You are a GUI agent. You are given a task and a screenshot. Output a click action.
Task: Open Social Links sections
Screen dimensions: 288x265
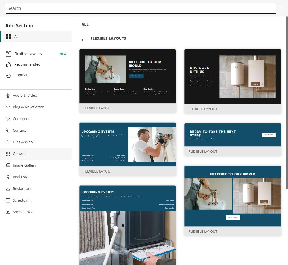[36, 212]
